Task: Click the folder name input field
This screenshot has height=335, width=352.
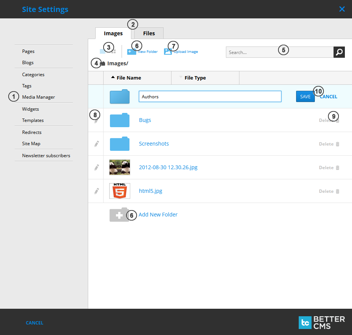Action: click(x=210, y=96)
